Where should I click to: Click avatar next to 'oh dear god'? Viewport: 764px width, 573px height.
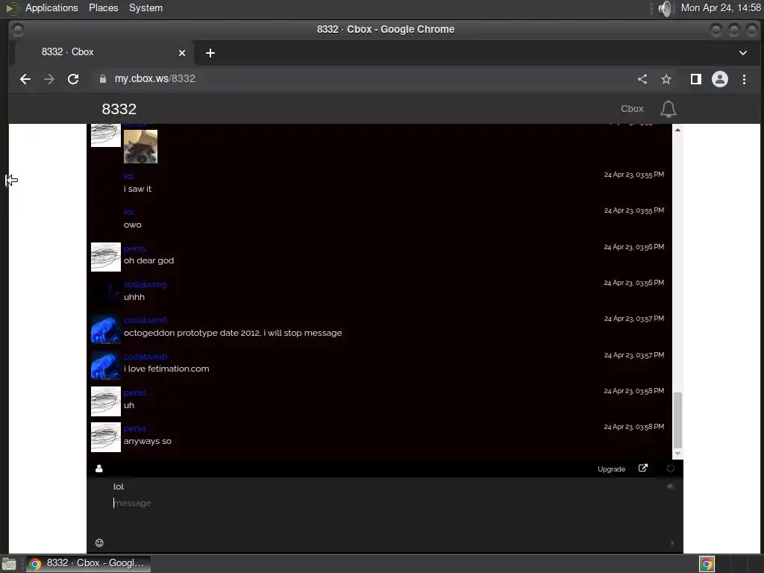[106, 257]
